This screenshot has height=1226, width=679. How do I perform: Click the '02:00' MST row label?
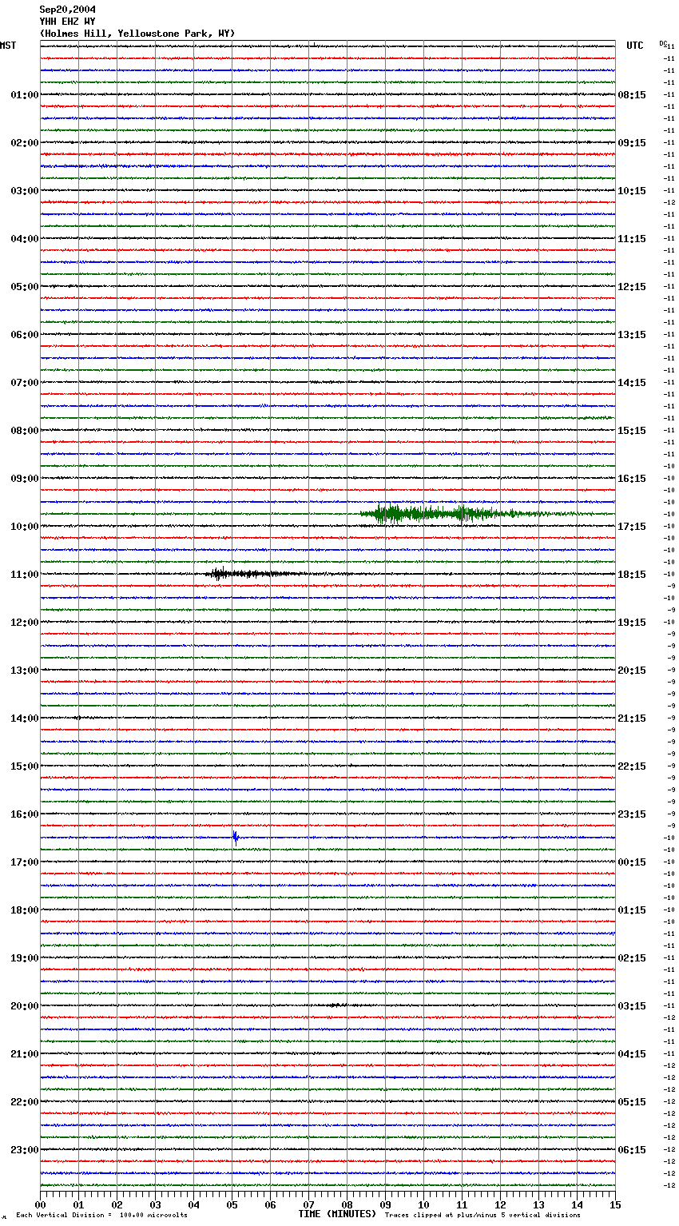(25, 143)
